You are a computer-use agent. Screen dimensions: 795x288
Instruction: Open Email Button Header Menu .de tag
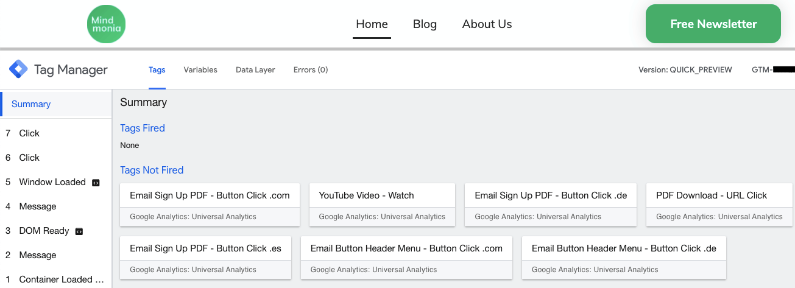624,257
